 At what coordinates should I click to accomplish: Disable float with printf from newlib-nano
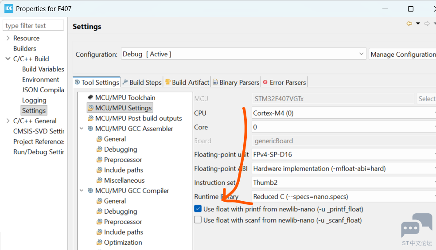[x=198, y=209]
